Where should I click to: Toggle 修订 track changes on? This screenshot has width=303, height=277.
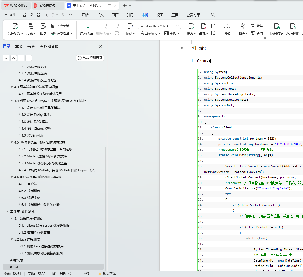pyautogui.click(x=130, y=26)
